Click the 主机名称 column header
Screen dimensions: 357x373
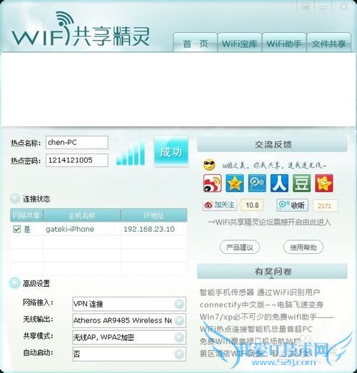(x=82, y=215)
